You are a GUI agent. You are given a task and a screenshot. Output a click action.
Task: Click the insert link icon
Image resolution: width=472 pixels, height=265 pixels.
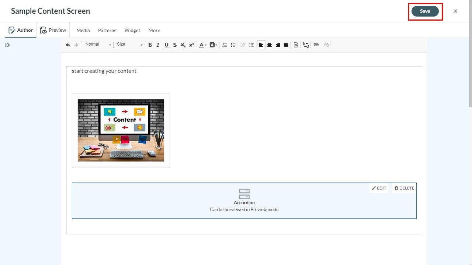316,45
